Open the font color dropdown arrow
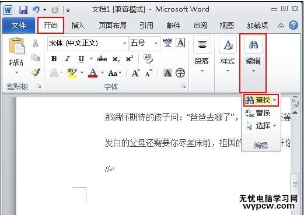The height and width of the screenshot is (215, 304). pos(103,73)
